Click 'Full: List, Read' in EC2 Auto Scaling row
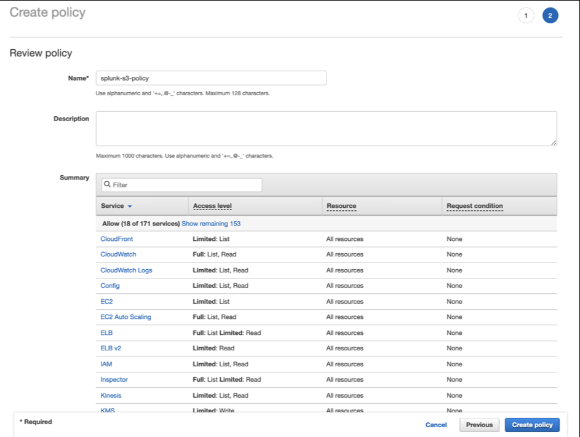Viewport: 580px width, 437px height. click(x=214, y=317)
